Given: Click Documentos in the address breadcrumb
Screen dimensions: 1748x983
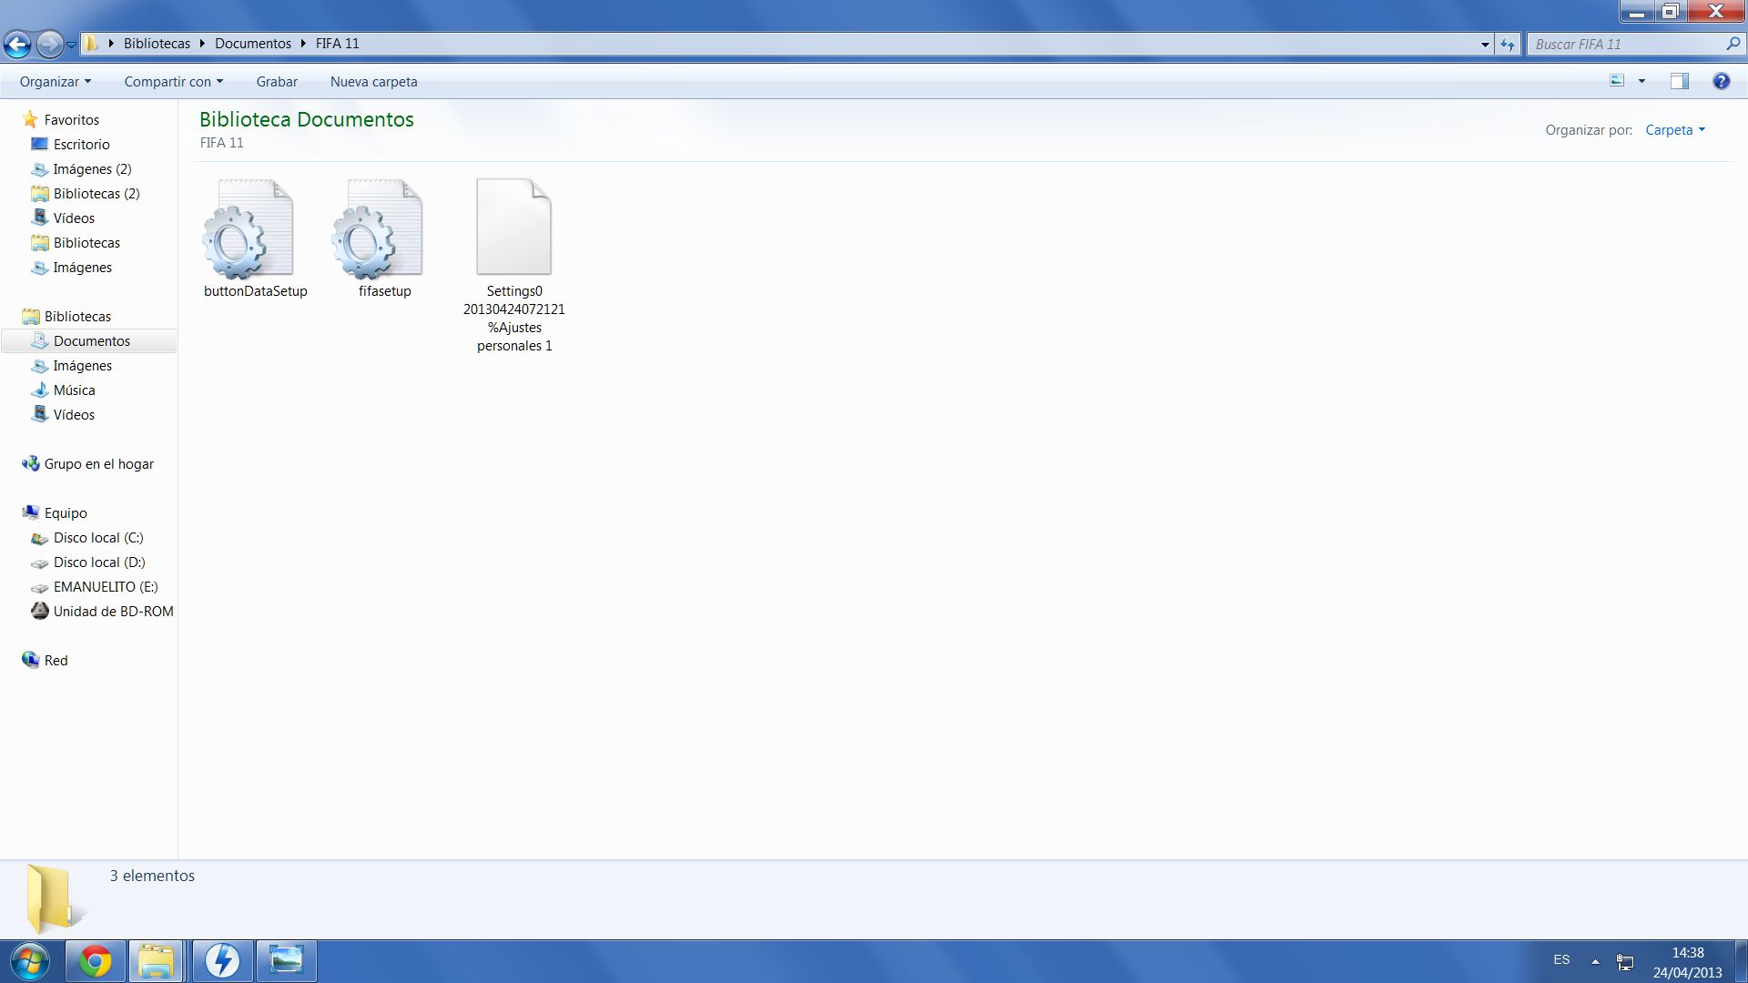Looking at the screenshot, I should tap(253, 44).
